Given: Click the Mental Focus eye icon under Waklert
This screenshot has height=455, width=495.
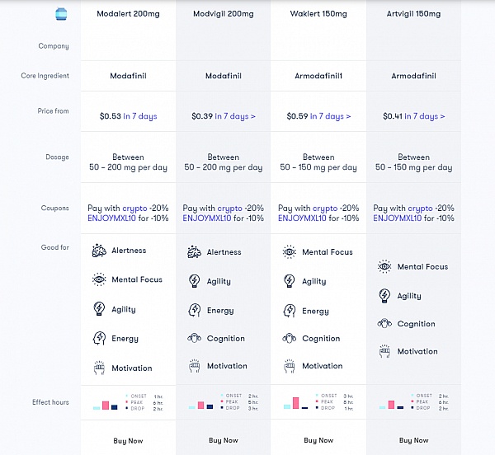Looking at the screenshot, I should pos(290,252).
